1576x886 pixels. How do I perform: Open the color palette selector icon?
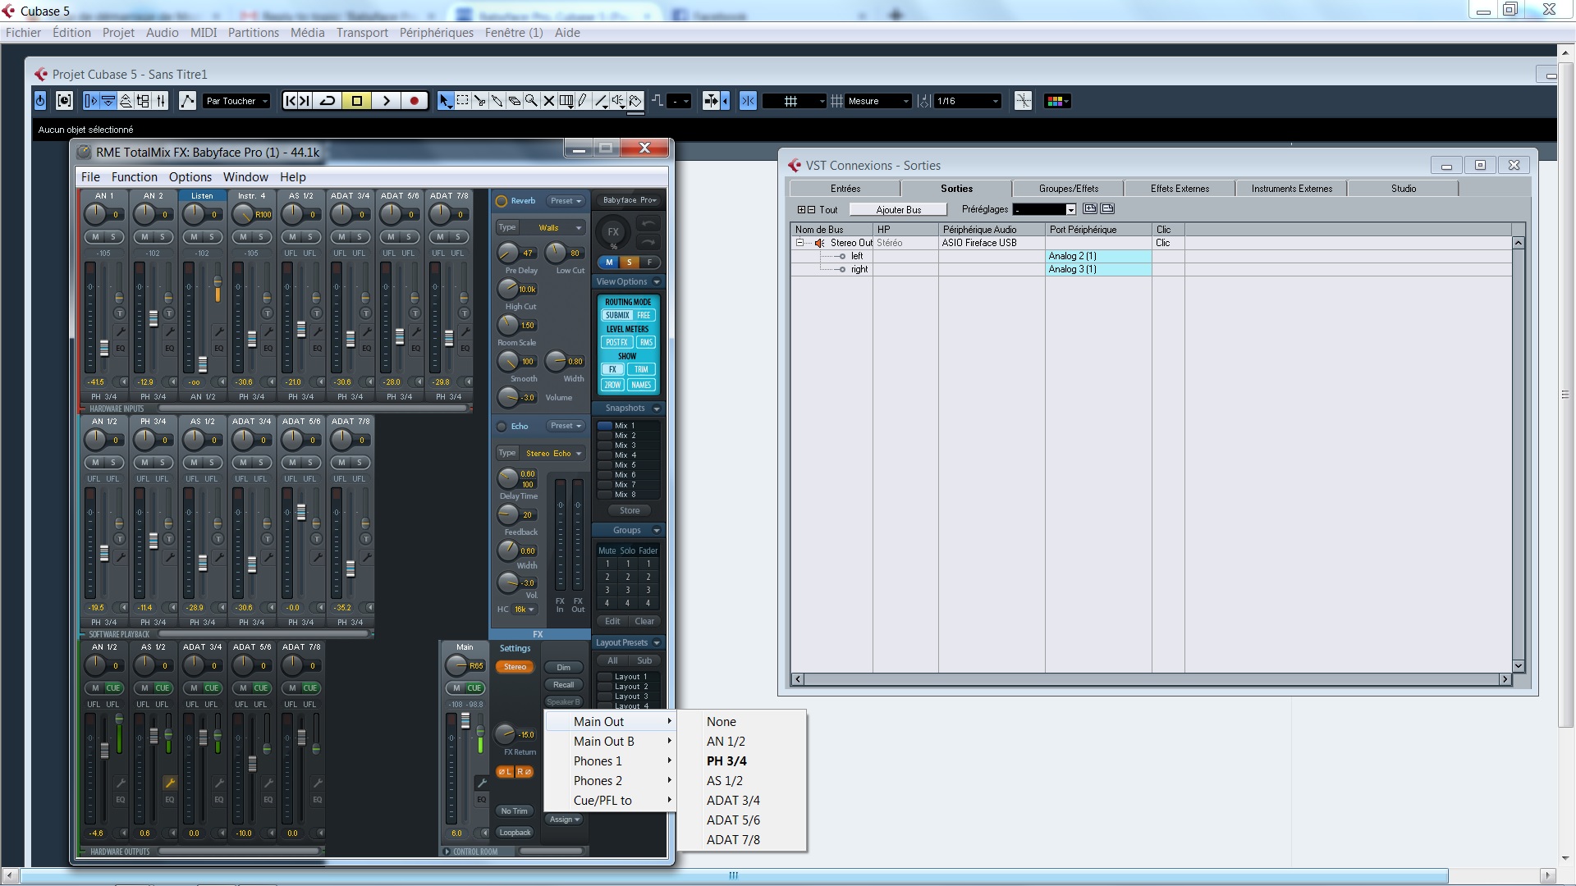click(1056, 101)
